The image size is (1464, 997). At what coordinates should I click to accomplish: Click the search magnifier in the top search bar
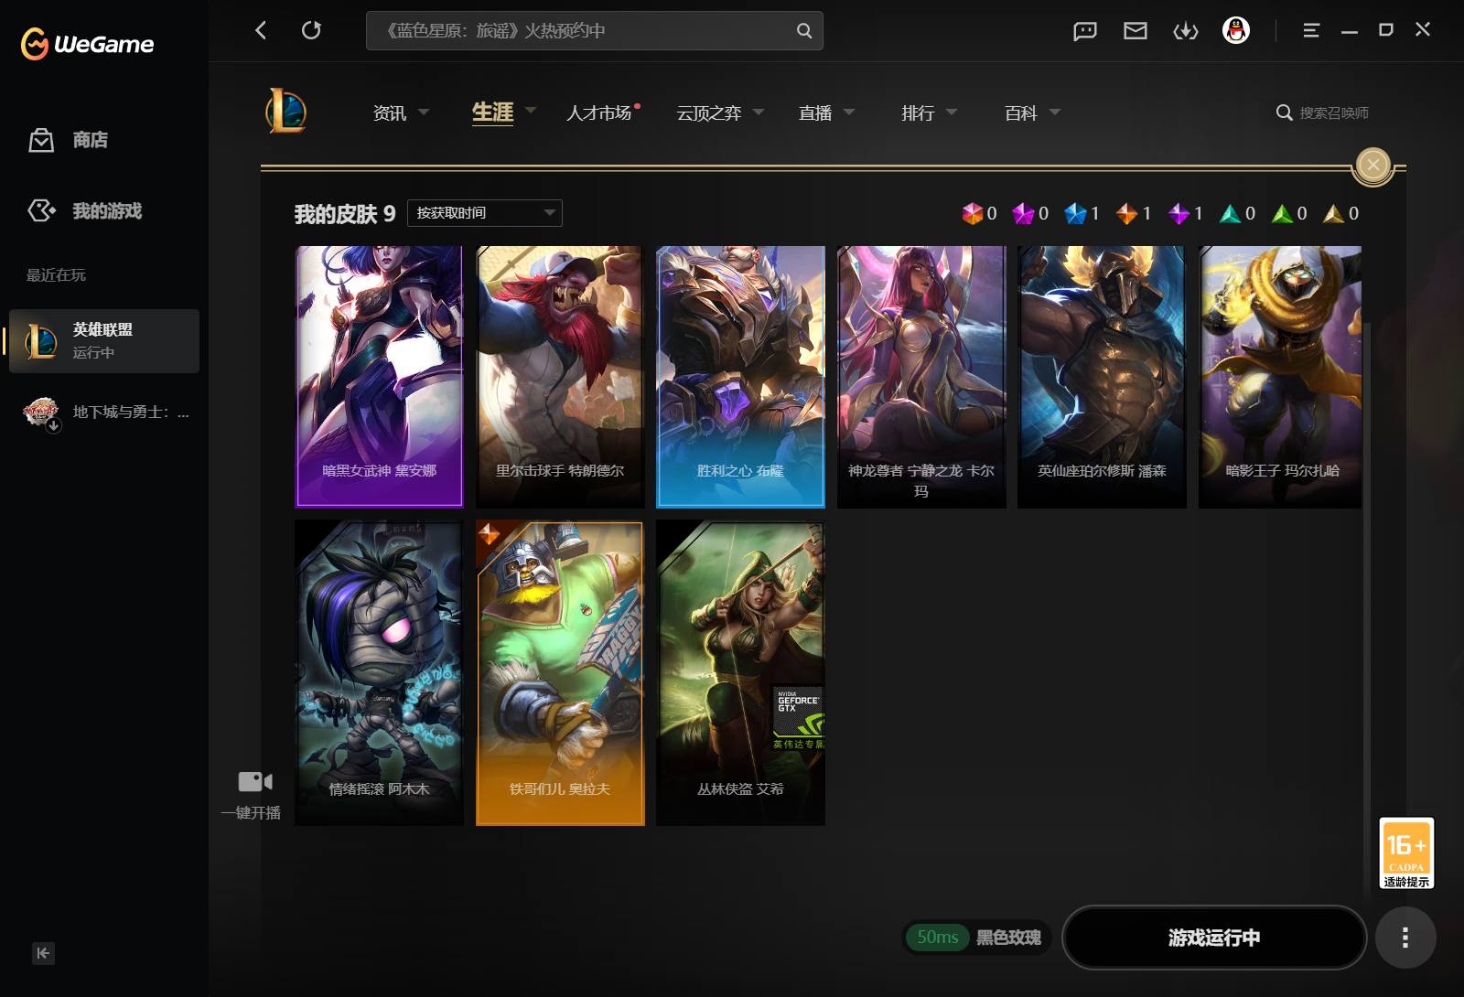(x=804, y=30)
